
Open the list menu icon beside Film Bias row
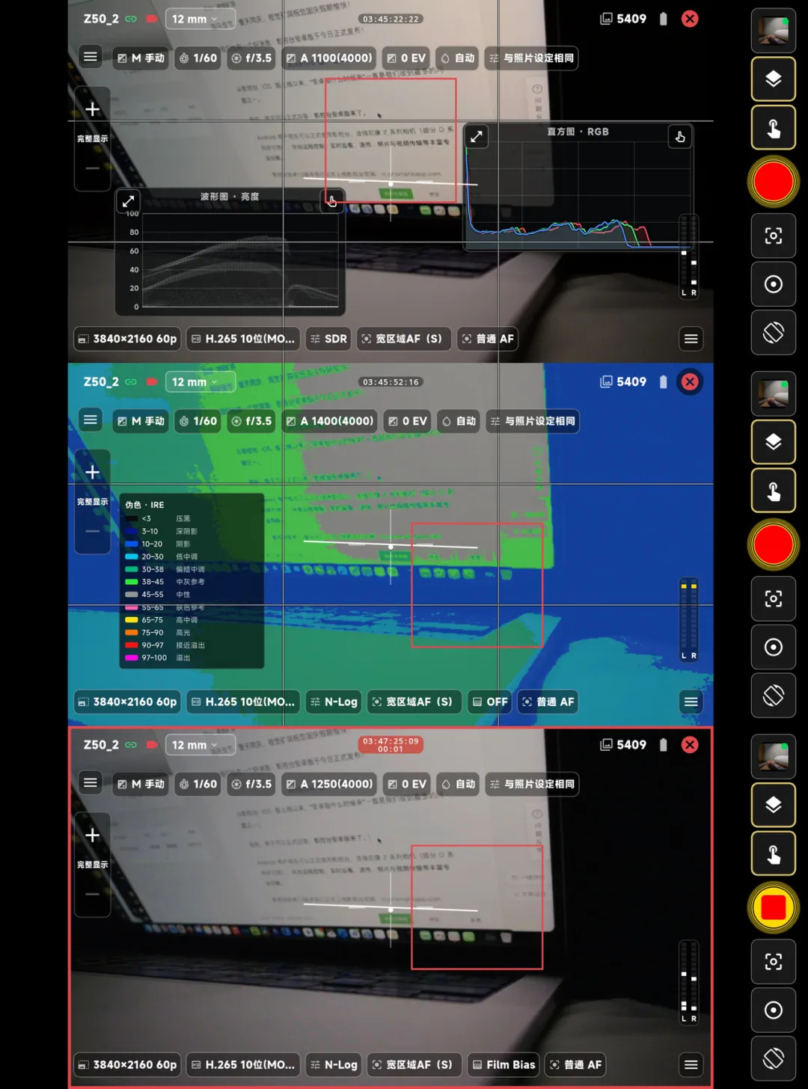(x=691, y=1064)
